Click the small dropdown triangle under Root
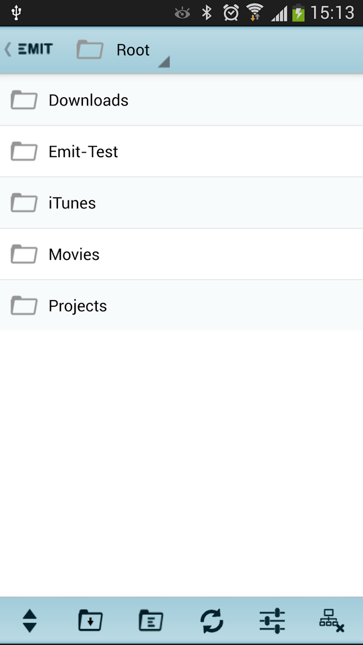Viewport: 363px width, 645px height. (x=164, y=63)
